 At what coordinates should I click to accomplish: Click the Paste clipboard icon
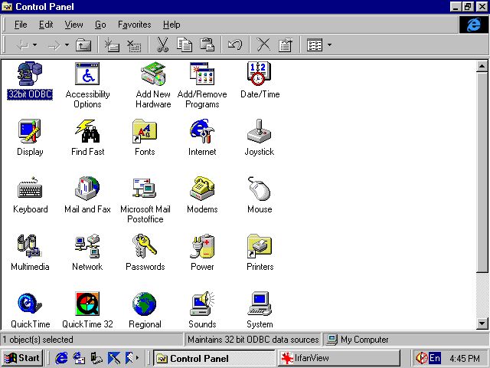pyautogui.click(x=207, y=44)
